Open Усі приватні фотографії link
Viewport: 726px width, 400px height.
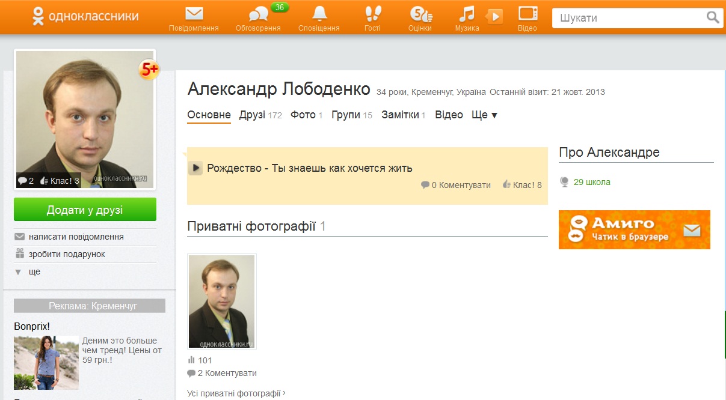tap(236, 393)
